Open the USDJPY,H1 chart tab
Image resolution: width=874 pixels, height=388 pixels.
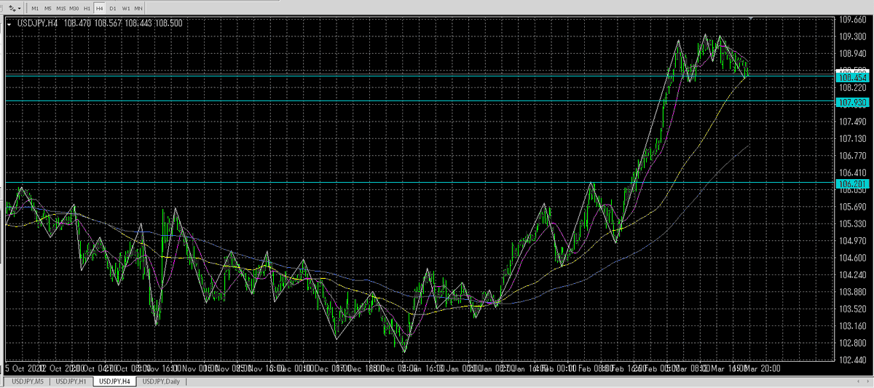click(x=72, y=381)
